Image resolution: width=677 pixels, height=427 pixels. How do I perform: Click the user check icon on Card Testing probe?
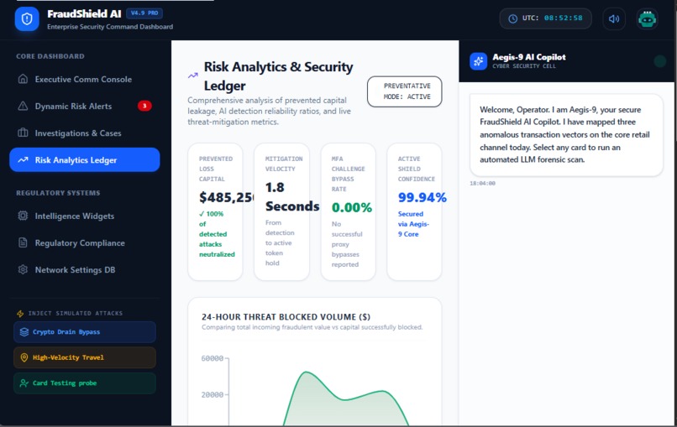(24, 383)
